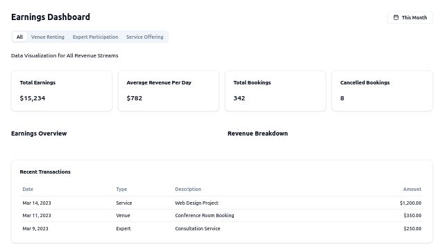Click the $1,200.00 amount cell

coord(410,203)
